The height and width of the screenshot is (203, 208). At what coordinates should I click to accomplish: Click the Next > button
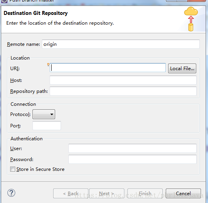click(x=107, y=194)
